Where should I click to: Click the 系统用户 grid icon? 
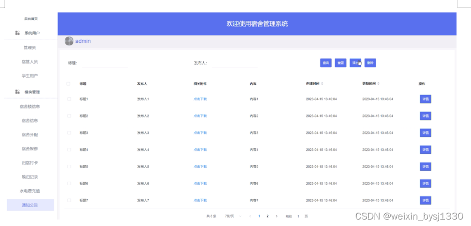(17, 33)
